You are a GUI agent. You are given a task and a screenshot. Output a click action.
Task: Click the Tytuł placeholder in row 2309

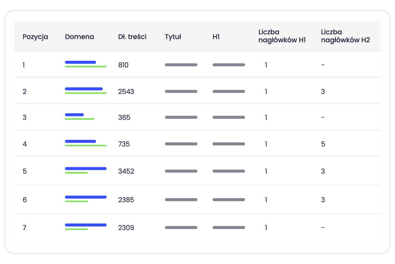click(181, 228)
